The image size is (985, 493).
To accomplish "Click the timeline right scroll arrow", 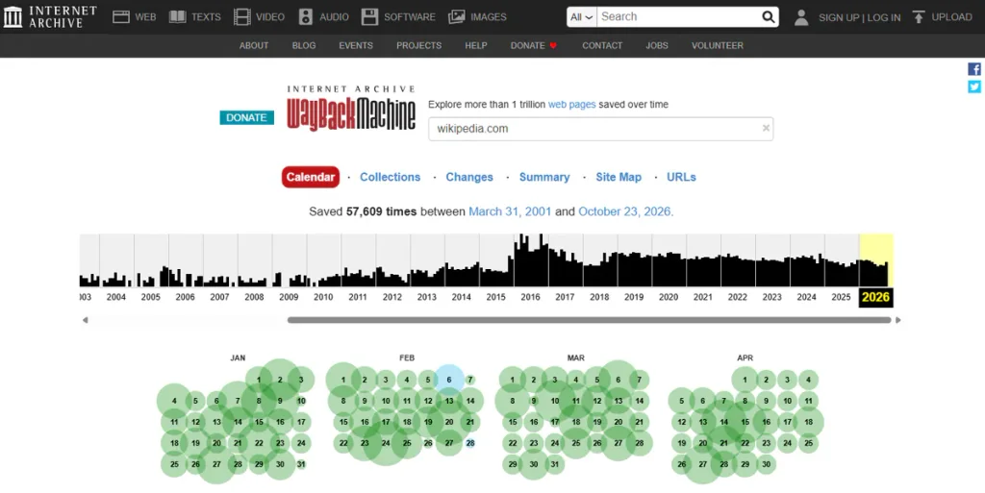I will (897, 320).
